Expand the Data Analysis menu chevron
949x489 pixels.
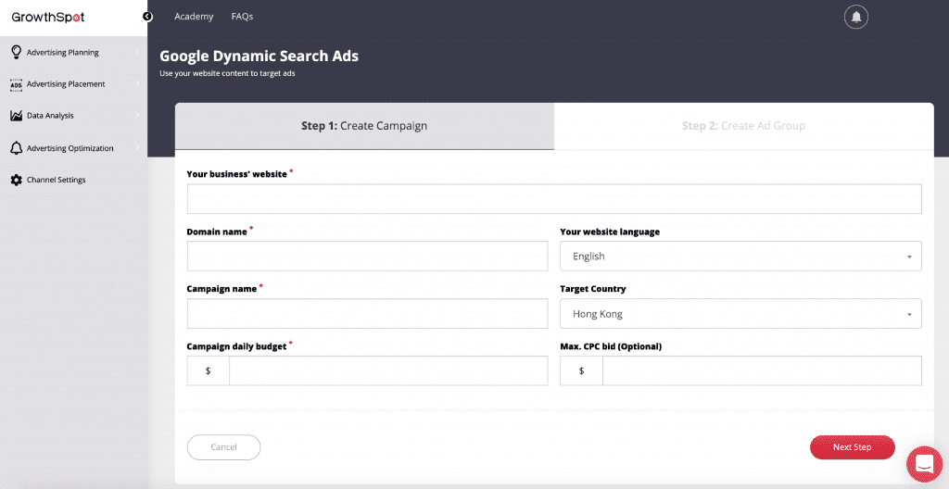[x=137, y=115]
